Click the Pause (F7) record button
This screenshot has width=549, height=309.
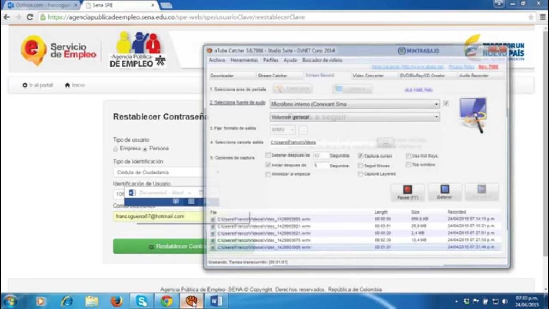click(407, 192)
